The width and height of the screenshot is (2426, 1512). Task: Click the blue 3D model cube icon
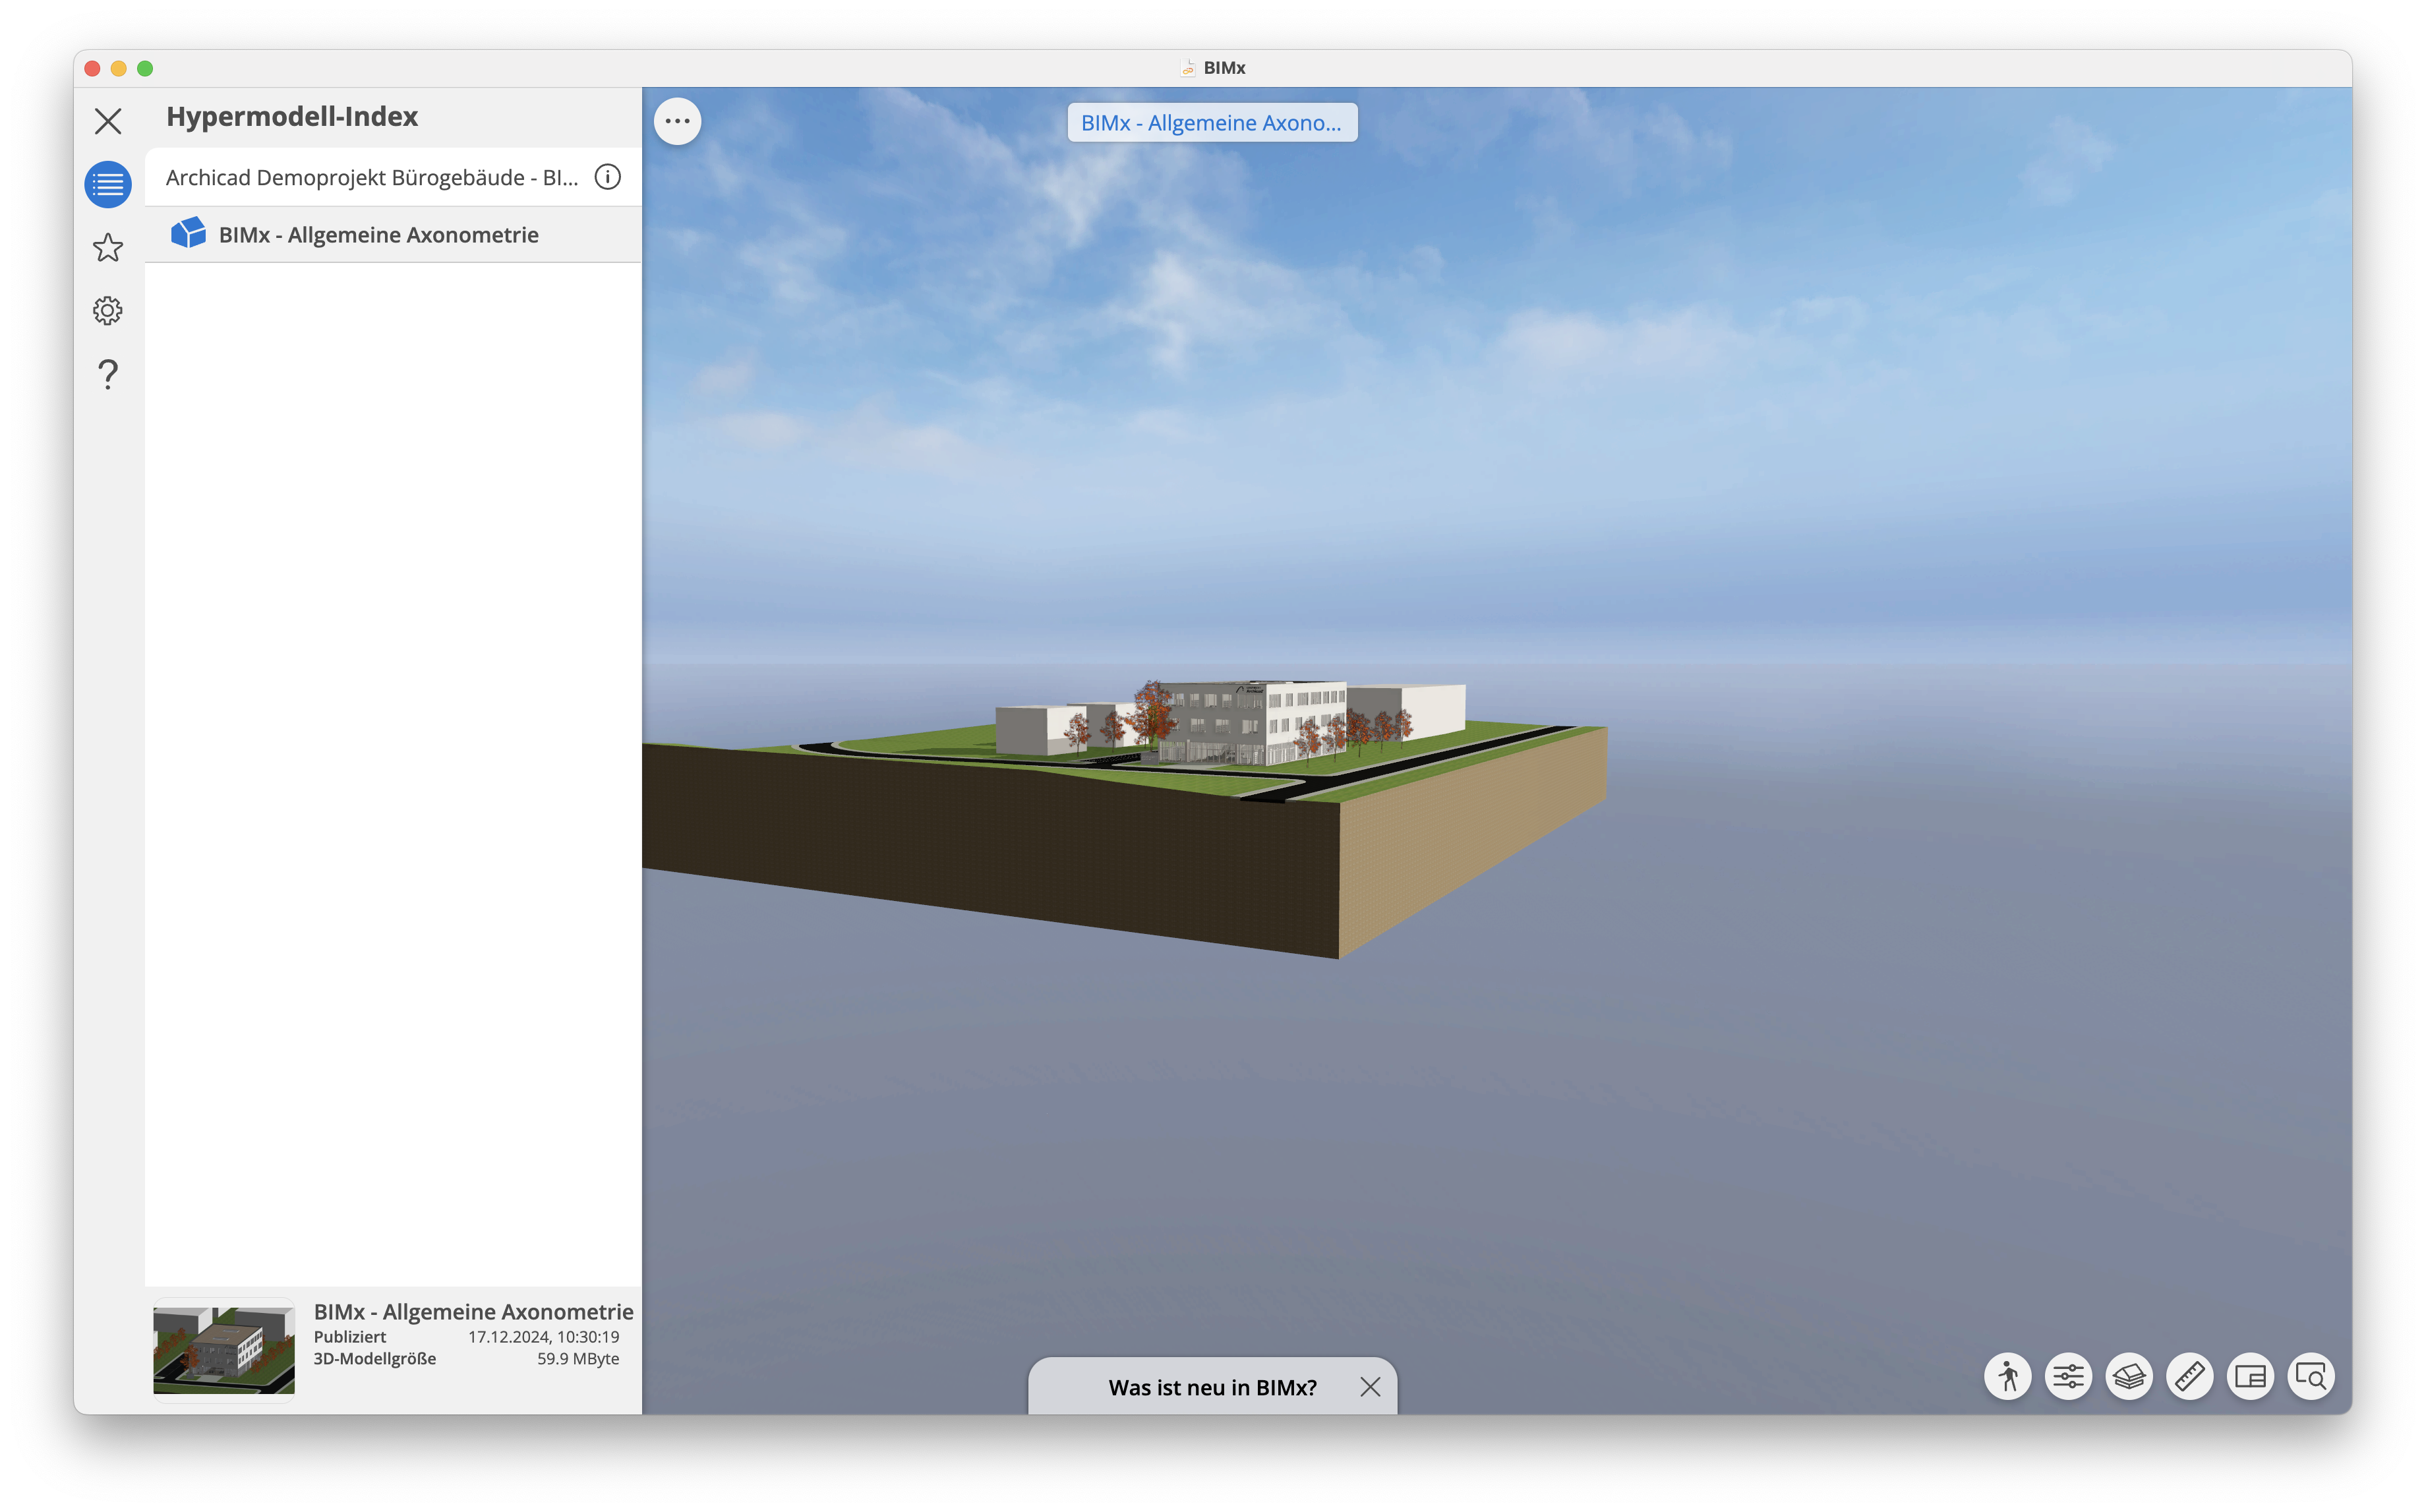tap(188, 233)
